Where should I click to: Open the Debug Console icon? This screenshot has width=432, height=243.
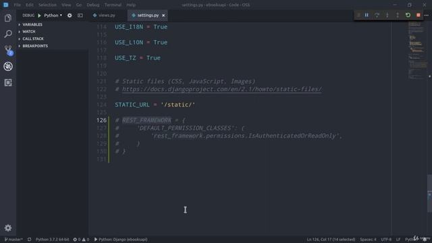coord(80,16)
